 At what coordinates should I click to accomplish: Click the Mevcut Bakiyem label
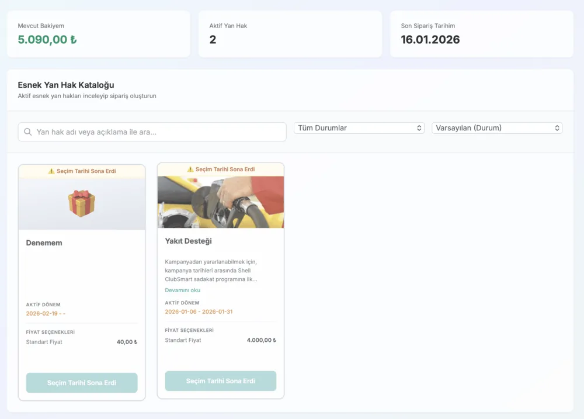[x=41, y=26]
